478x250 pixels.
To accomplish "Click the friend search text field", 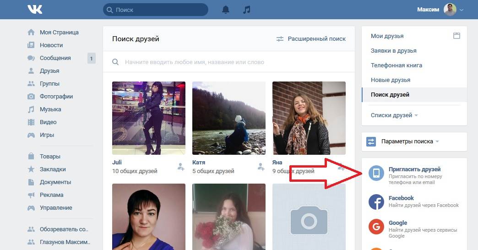I will [229, 62].
